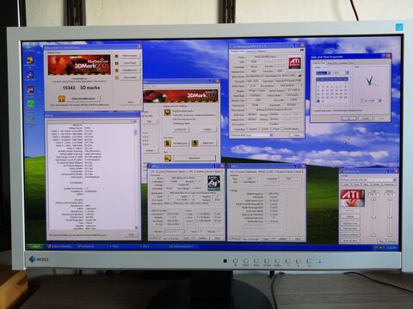Screen dimensions: 413x309
Task: Click the Batch Run icon in 3DMark main window
Action: point(195,143)
